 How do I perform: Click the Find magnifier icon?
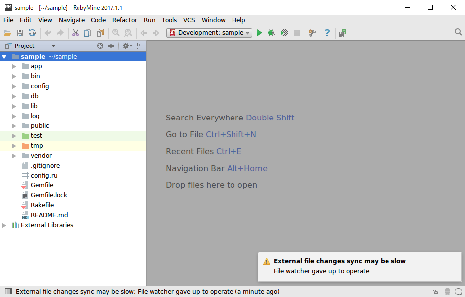click(116, 33)
